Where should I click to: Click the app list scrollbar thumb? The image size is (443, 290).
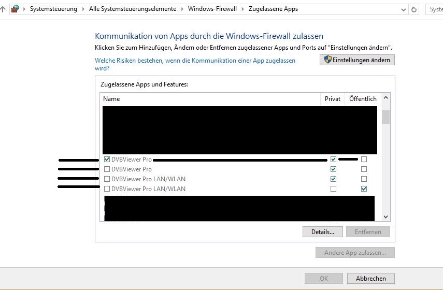click(x=385, y=117)
